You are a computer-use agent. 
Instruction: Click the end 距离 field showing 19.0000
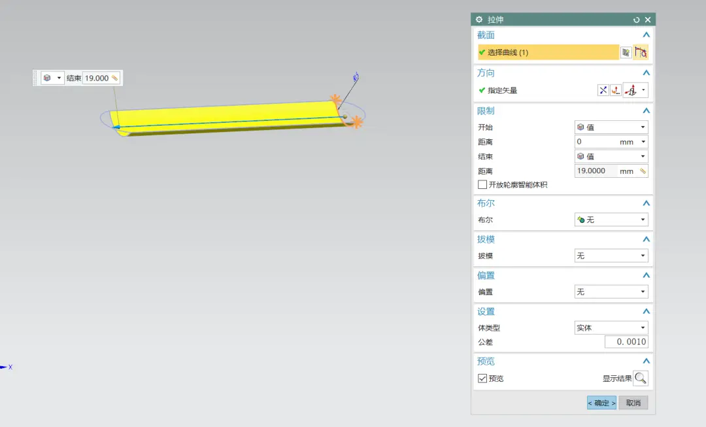(x=597, y=171)
